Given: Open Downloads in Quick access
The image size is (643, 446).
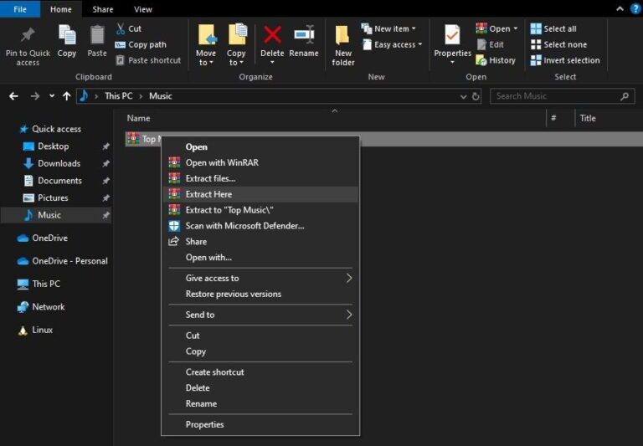Looking at the screenshot, I should pos(59,163).
